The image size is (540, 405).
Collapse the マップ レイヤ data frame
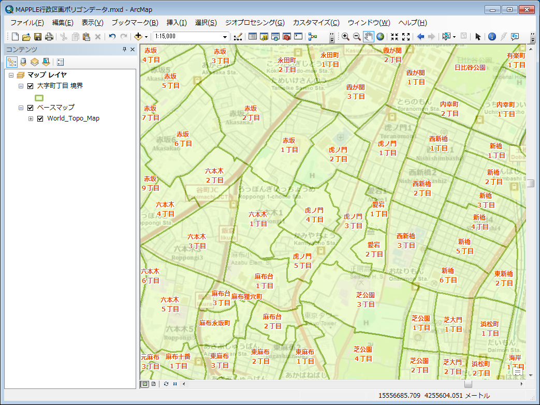coord(11,75)
